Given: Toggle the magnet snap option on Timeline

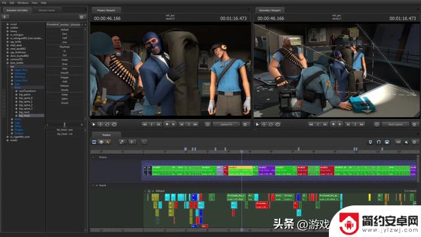Looking at the screenshot, I should [379, 142].
